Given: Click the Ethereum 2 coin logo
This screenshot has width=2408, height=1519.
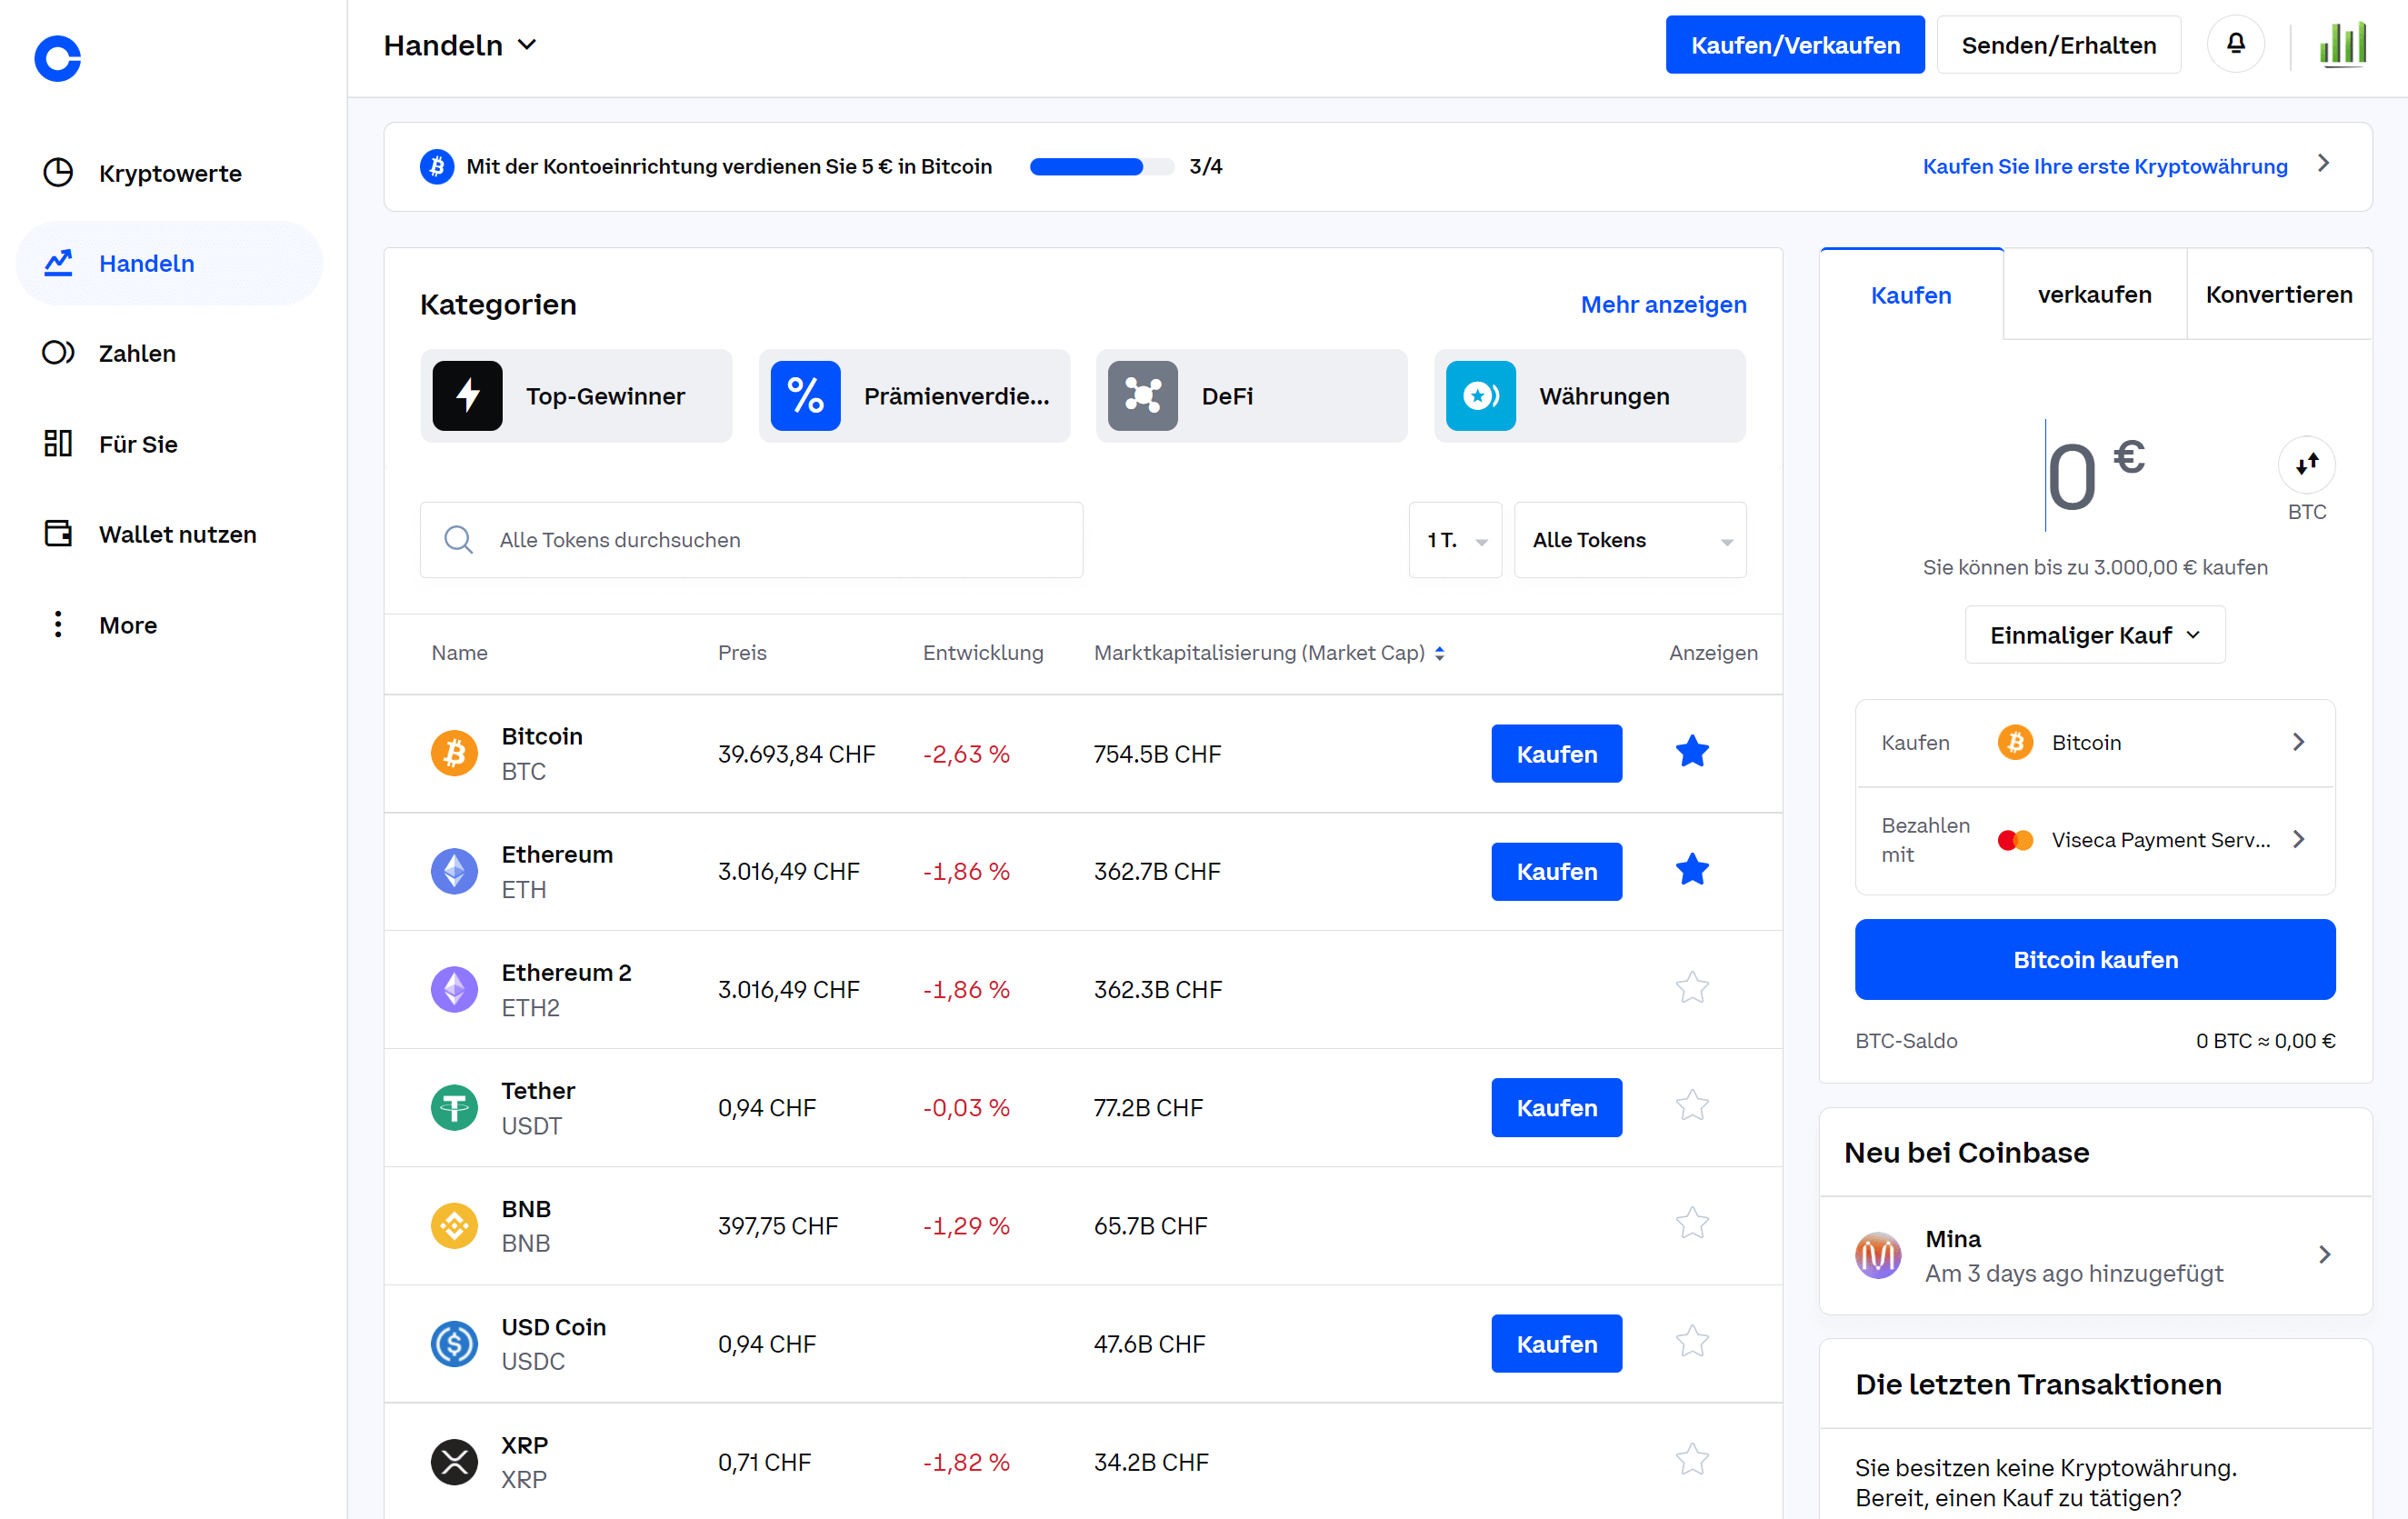Looking at the screenshot, I should (454, 989).
